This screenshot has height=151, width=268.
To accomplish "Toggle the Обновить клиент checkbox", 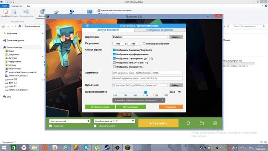I will click(x=95, y=126).
